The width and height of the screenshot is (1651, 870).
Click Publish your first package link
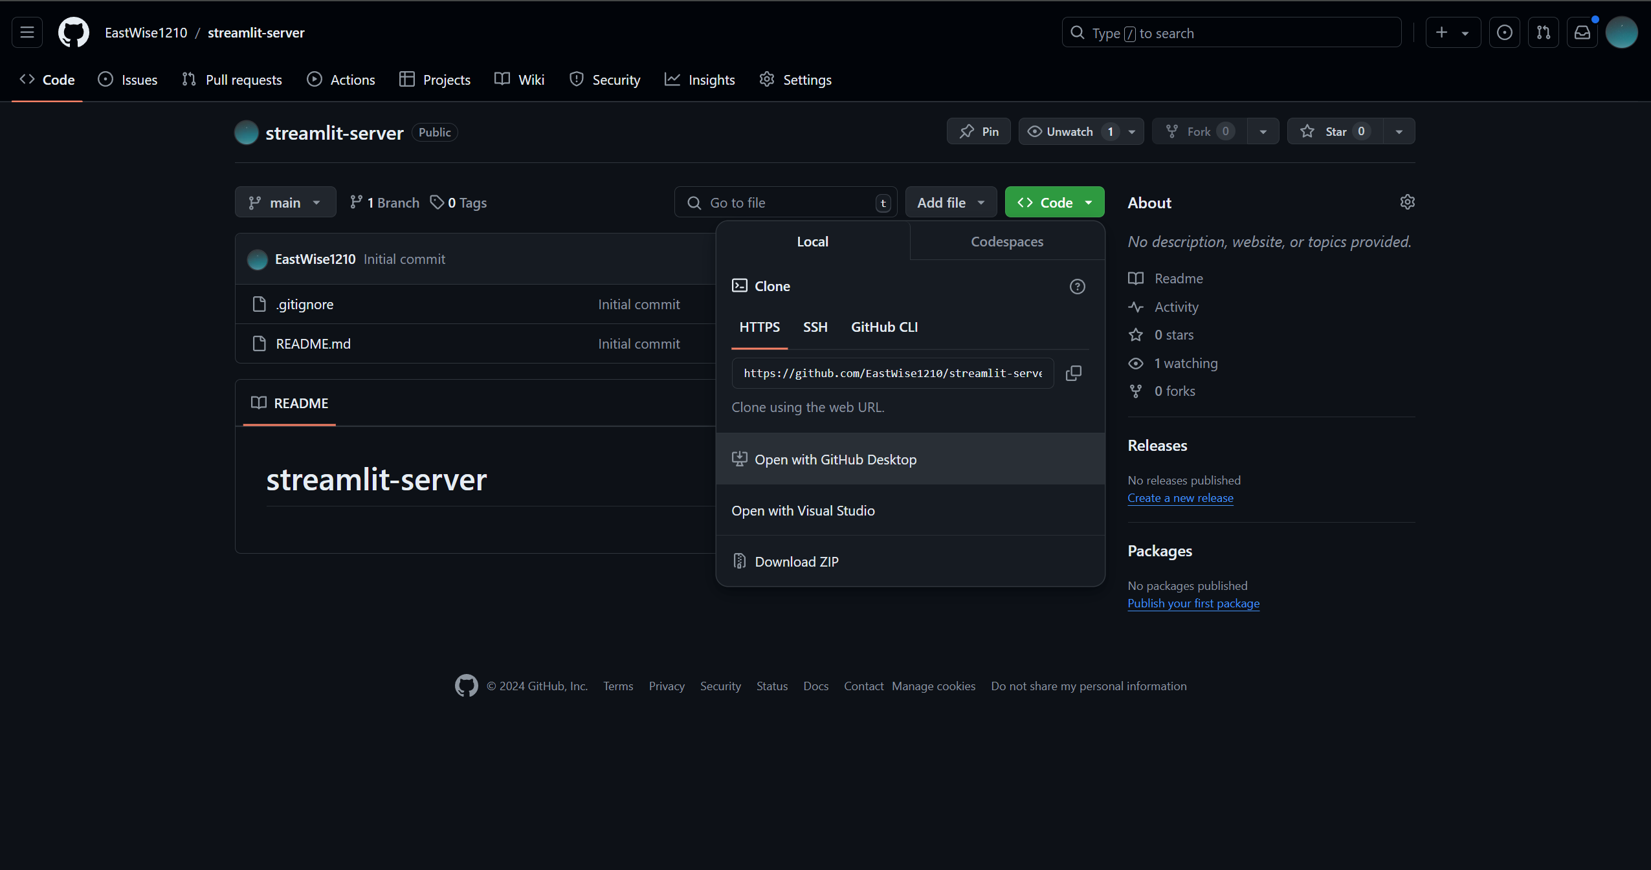[1193, 603]
